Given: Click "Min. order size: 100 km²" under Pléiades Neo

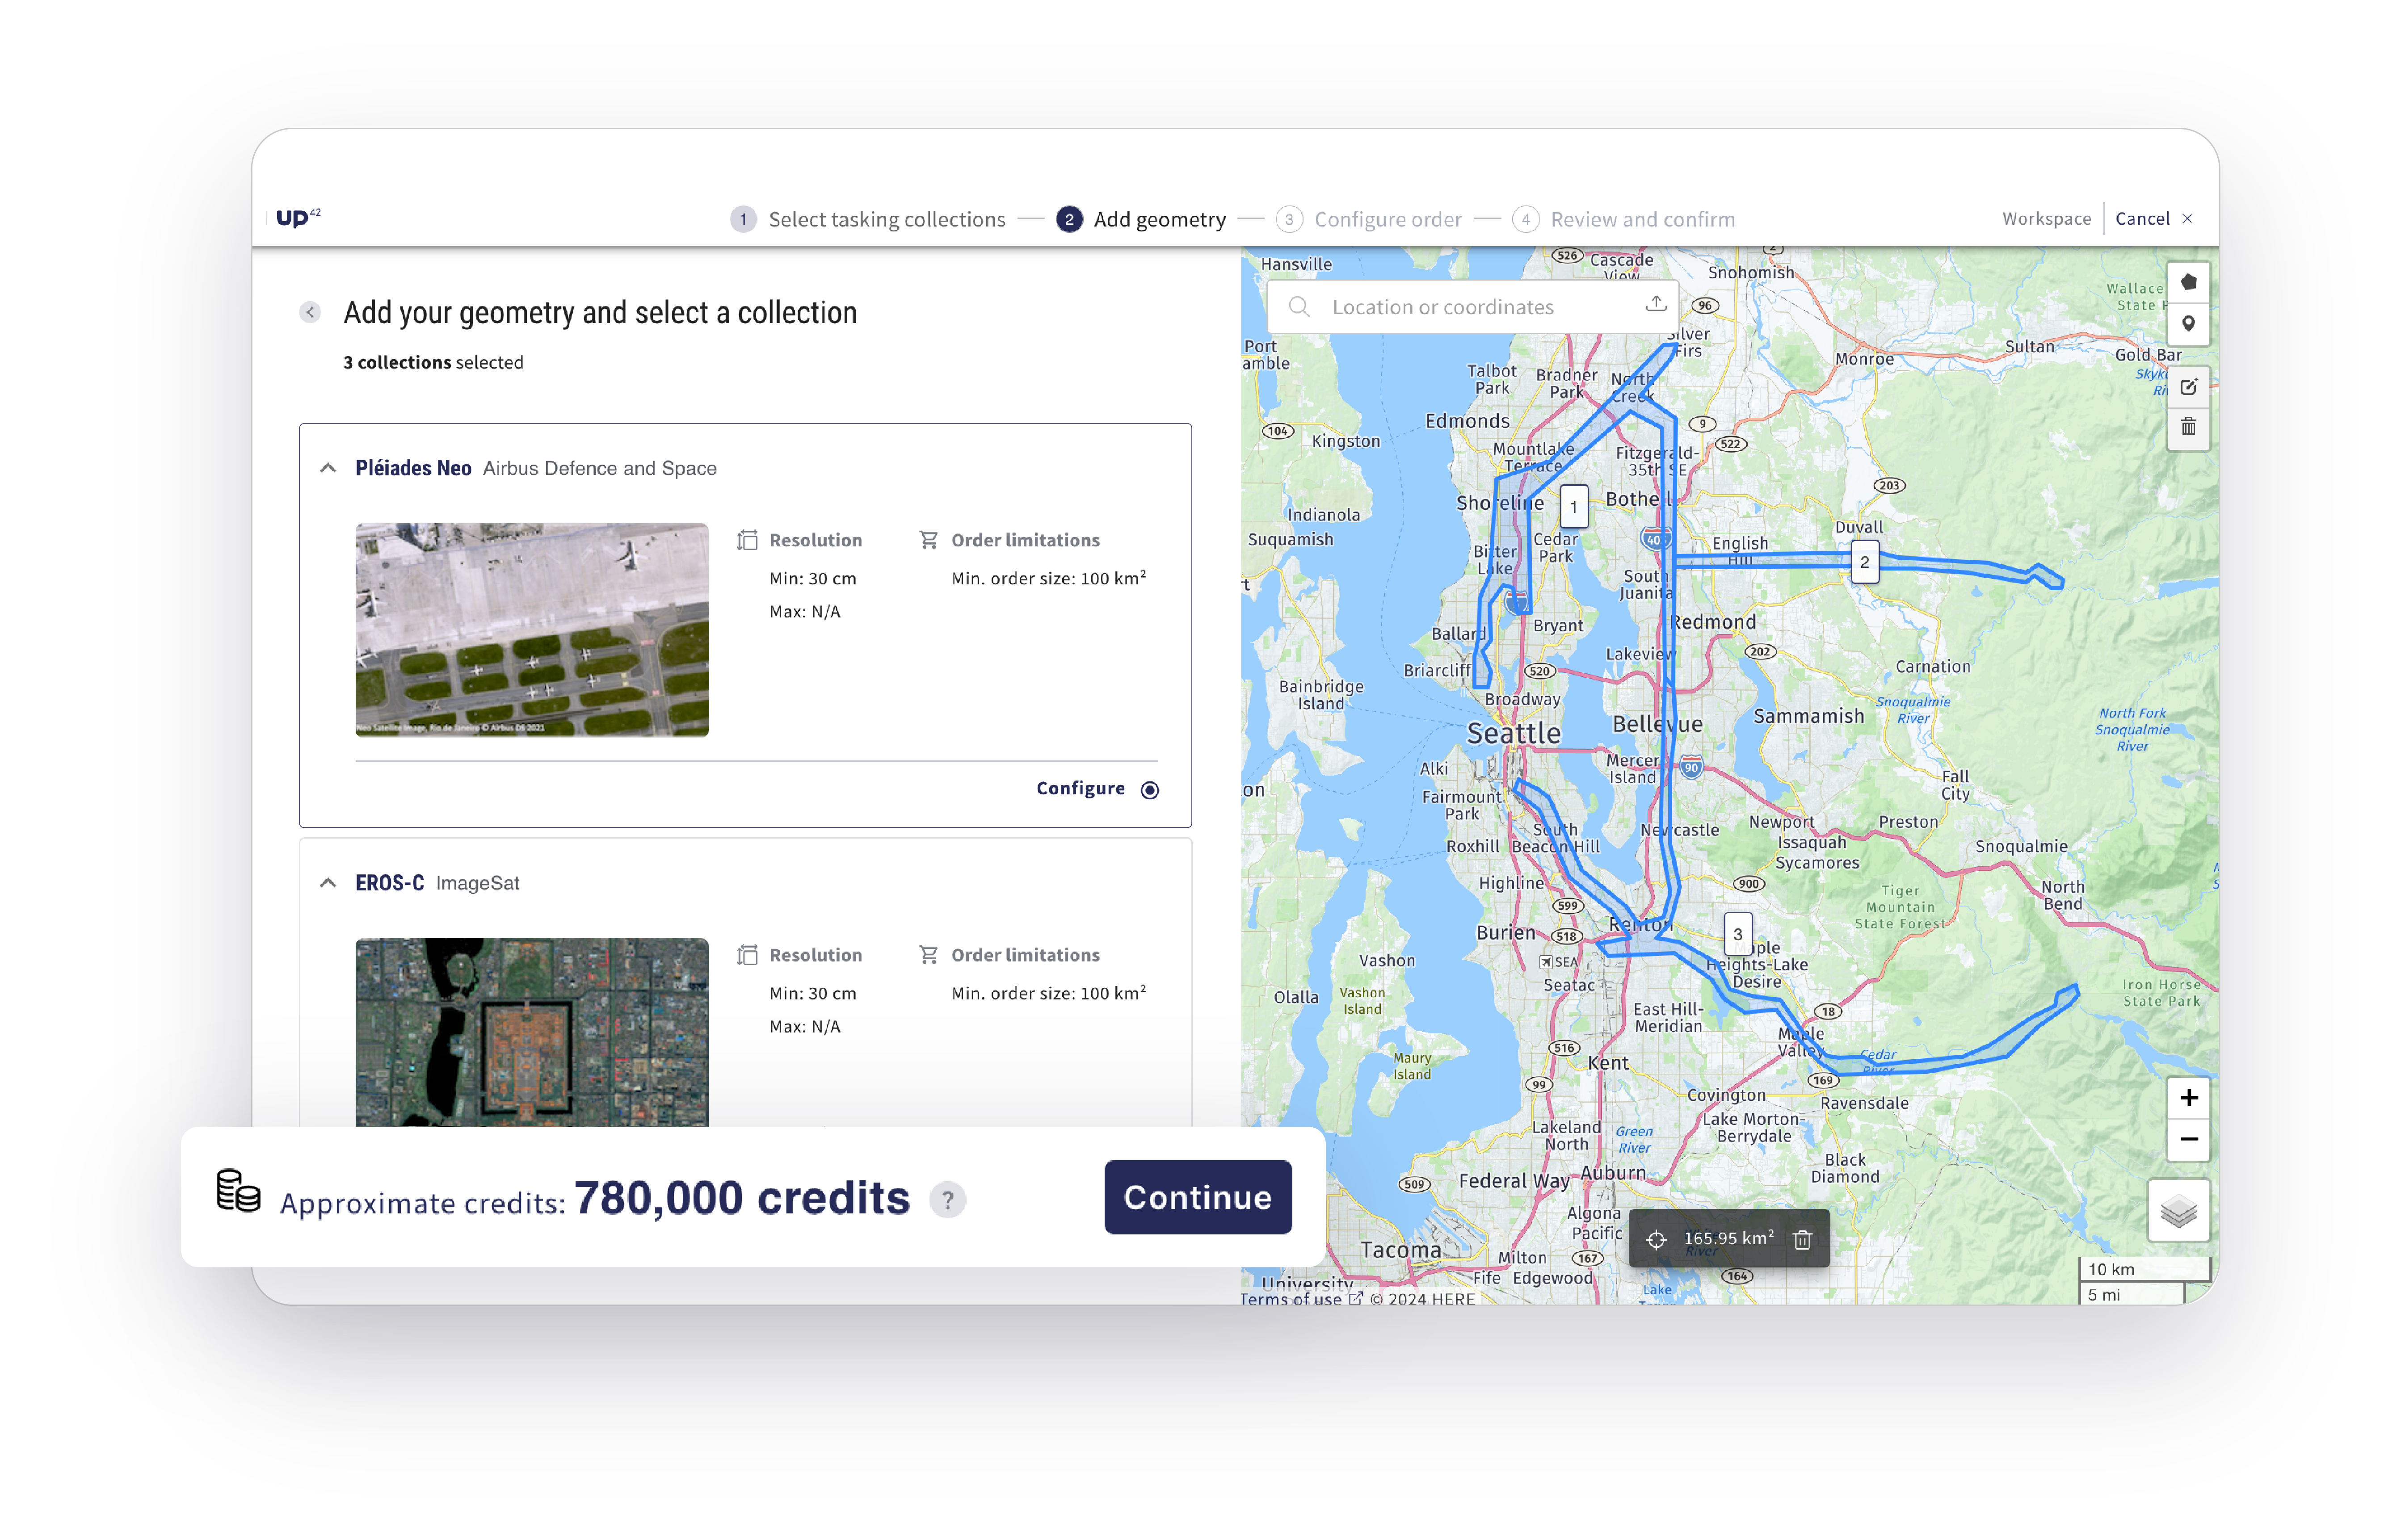Looking at the screenshot, I should tap(1048, 578).
